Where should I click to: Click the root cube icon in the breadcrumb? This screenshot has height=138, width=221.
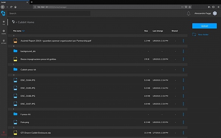[13, 22]
